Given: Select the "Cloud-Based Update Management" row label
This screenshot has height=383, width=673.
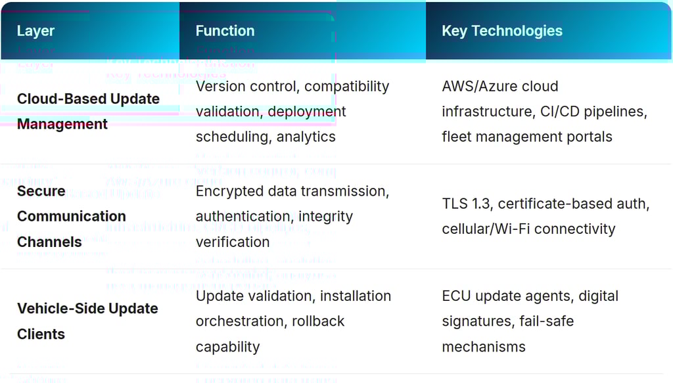Looking at the screenshot, I should tap(88, 111).
